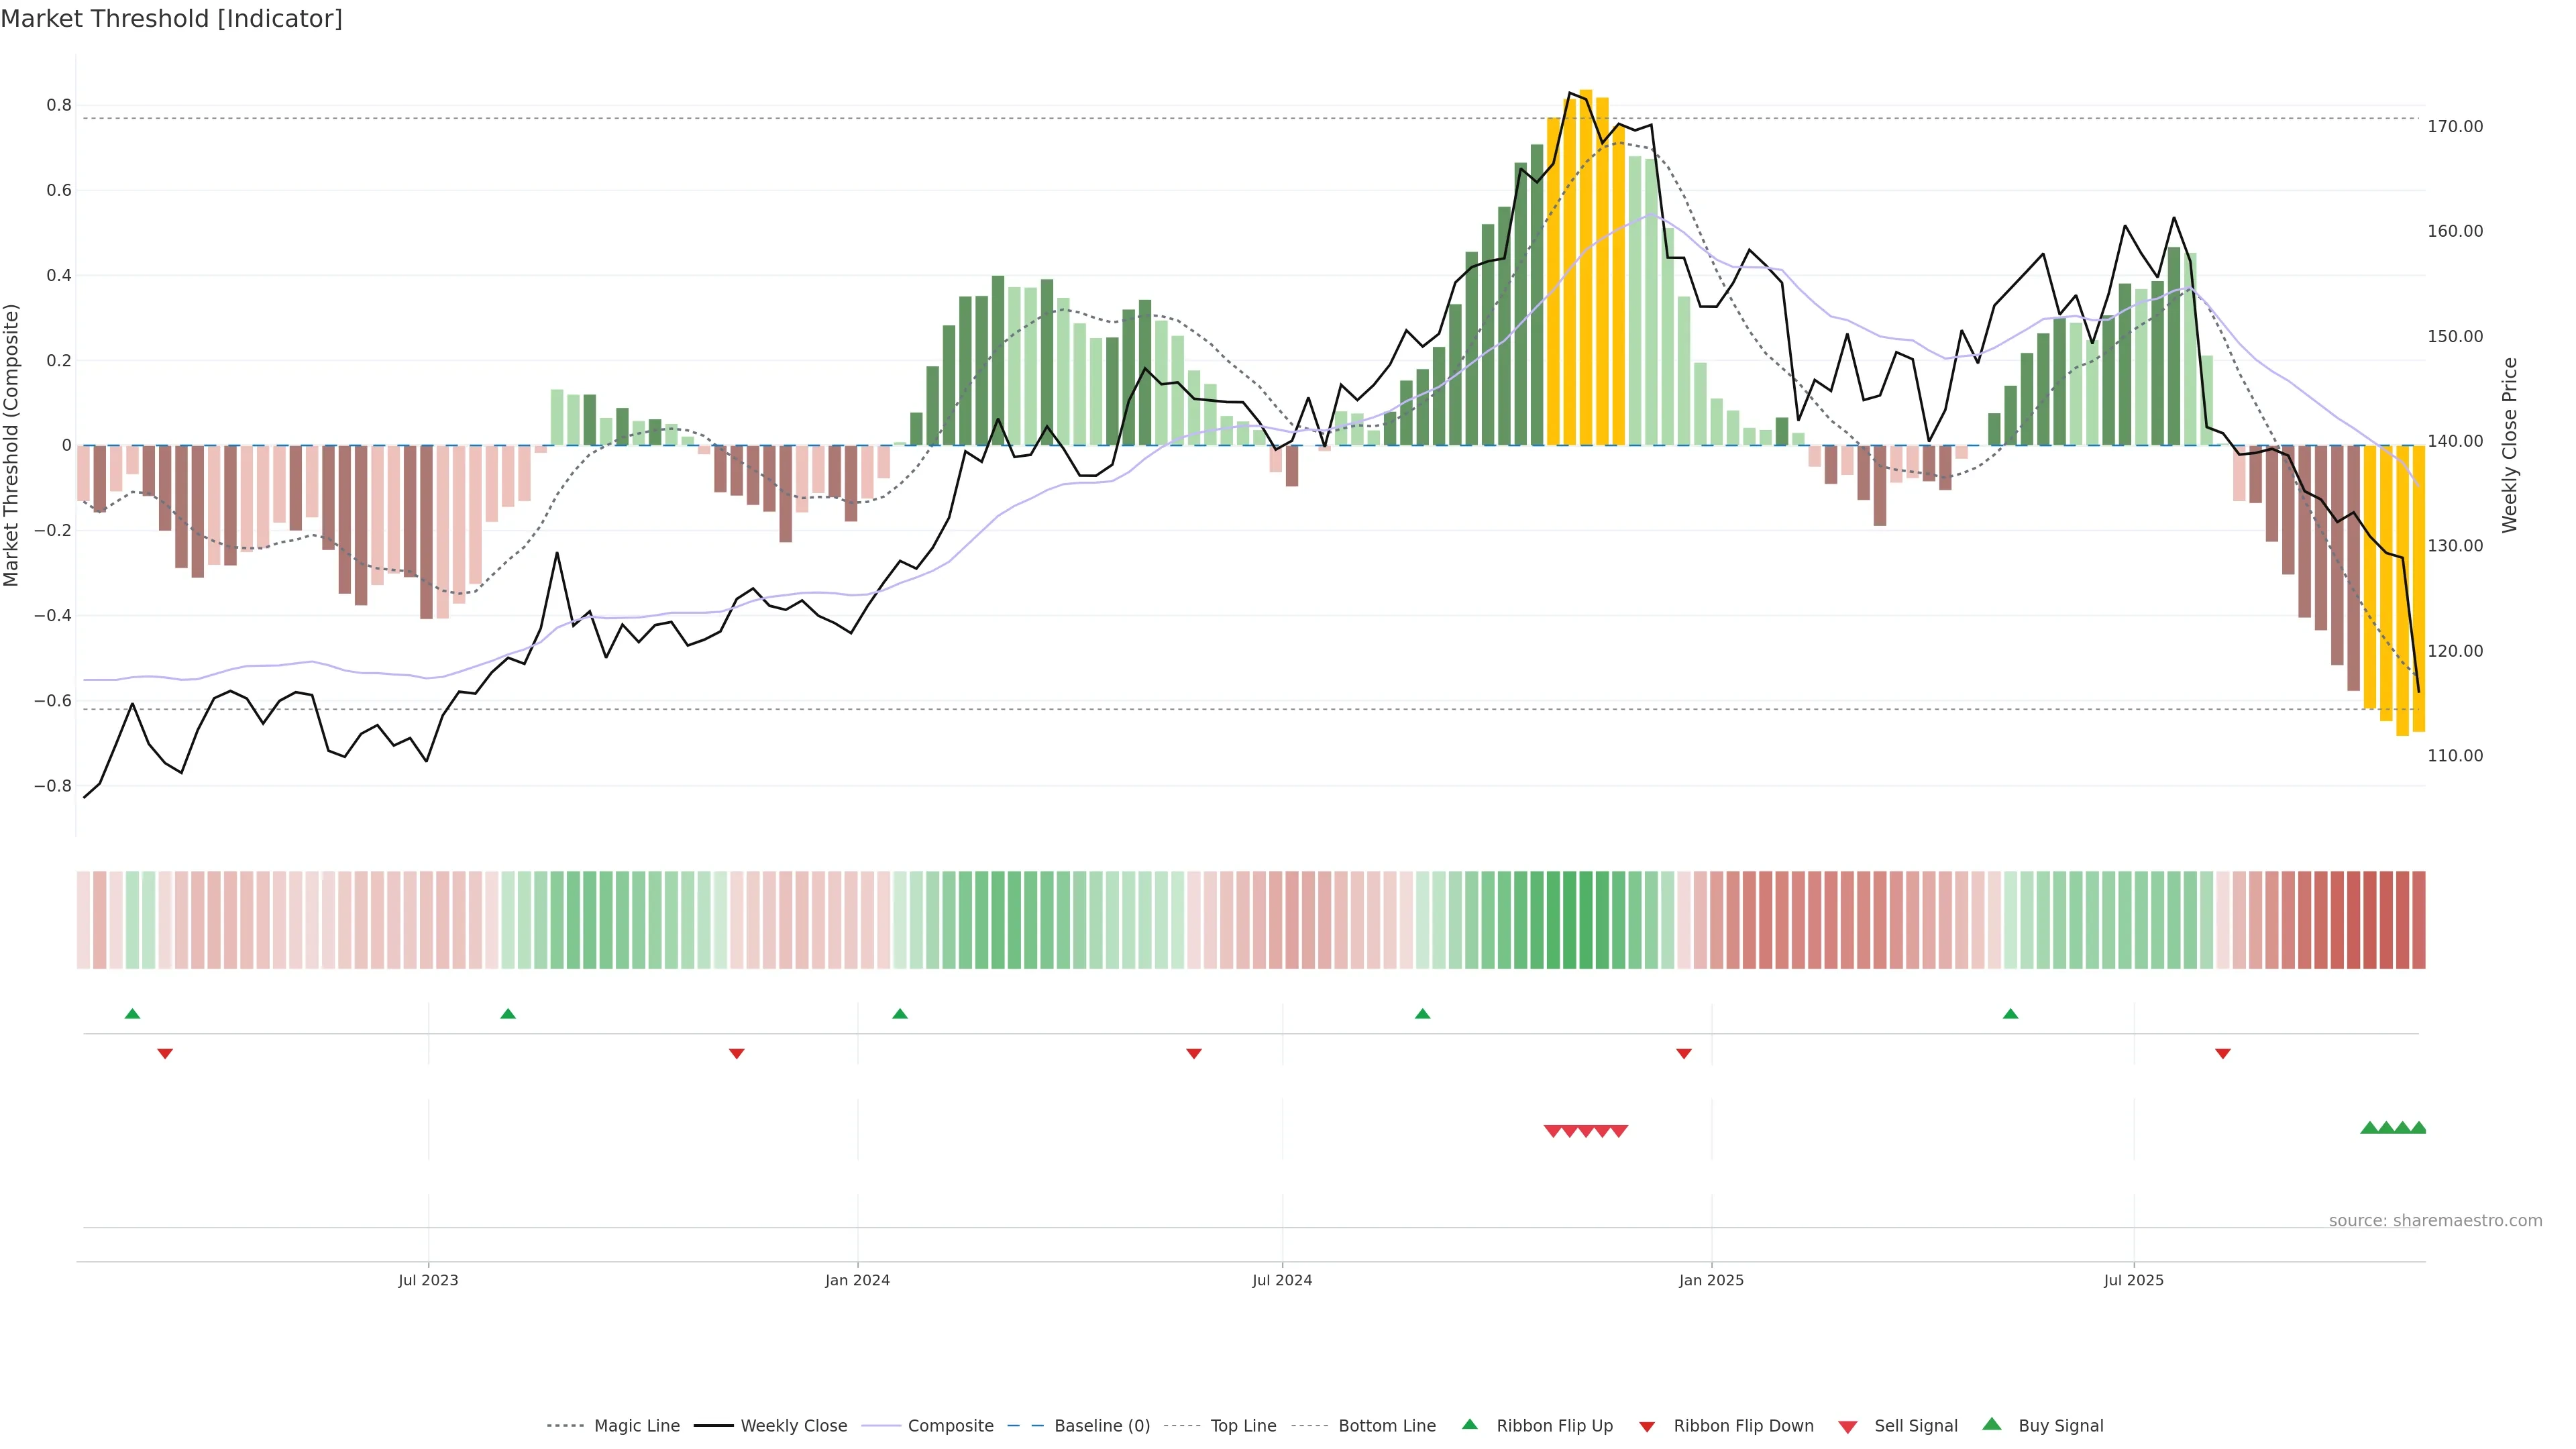Viewport: 2576px width, 1449px height.
Task: Click the Buy Signal legend triangle icon
Action: click(1992, 1424)
